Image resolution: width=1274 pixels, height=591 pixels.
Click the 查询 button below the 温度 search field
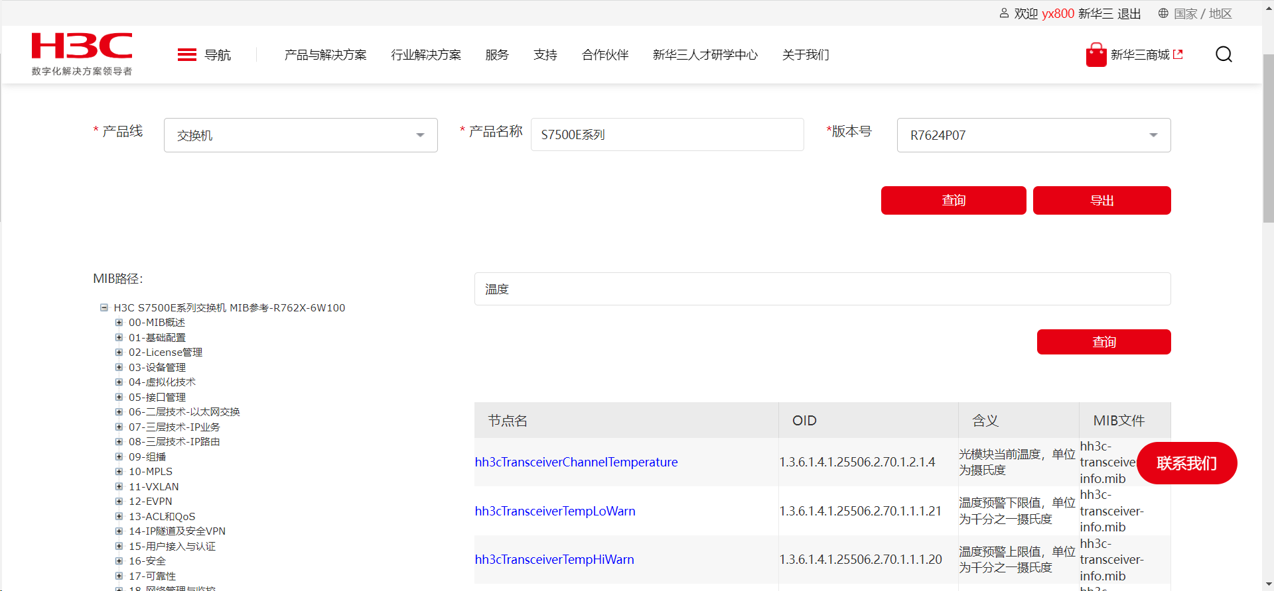1104,342
